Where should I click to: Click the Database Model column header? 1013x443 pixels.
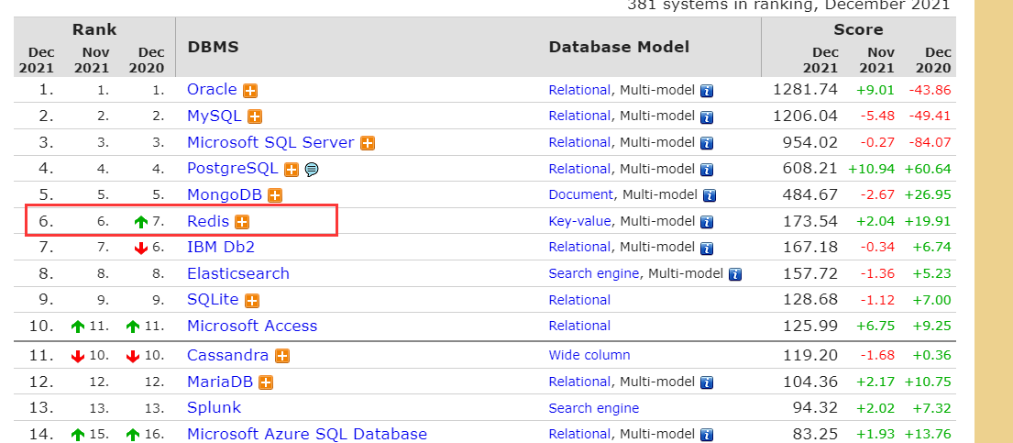pyautogui.click(x=619, y=47)
